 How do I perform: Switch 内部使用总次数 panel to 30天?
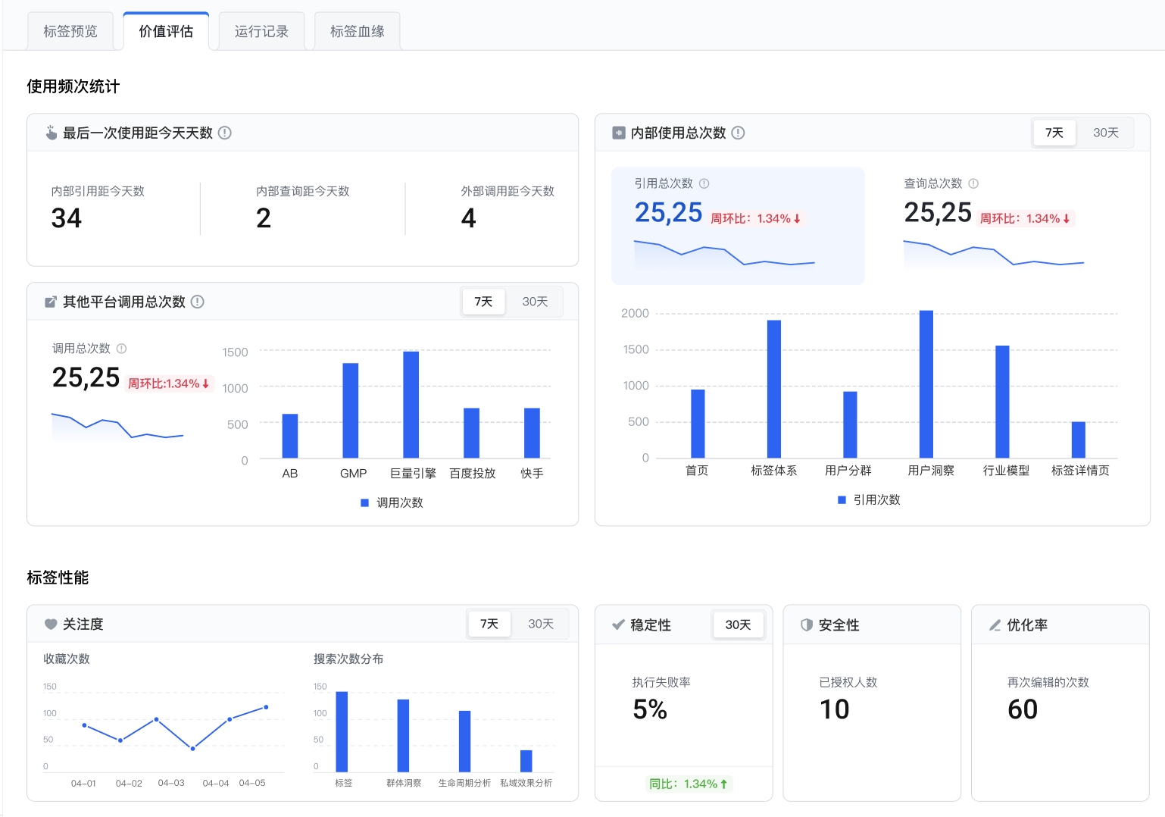[x=1105, y=133]
